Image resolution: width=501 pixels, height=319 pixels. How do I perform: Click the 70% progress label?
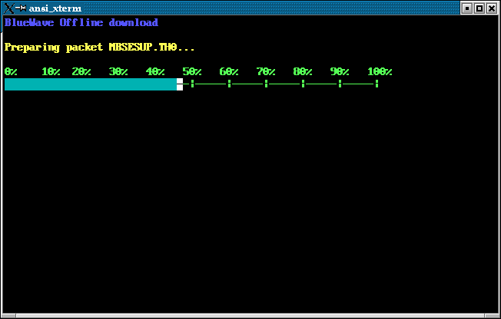coord(266,71)
